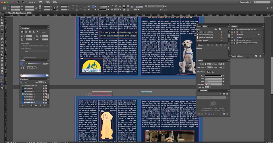Delete selected layer using trash icon
Screen dimensions: 273x143
(260, 56)
